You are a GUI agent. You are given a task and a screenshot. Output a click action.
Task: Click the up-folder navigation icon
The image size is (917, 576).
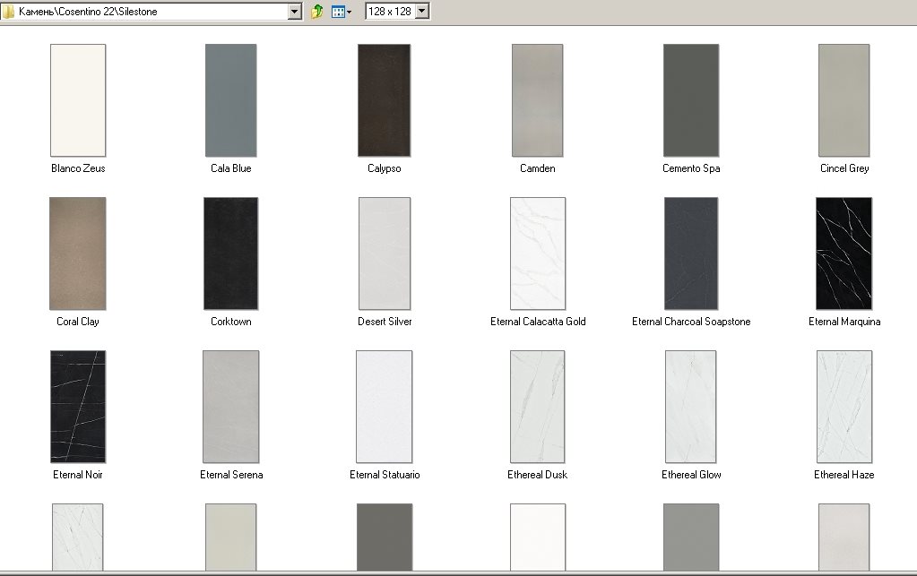coord(317,11)
